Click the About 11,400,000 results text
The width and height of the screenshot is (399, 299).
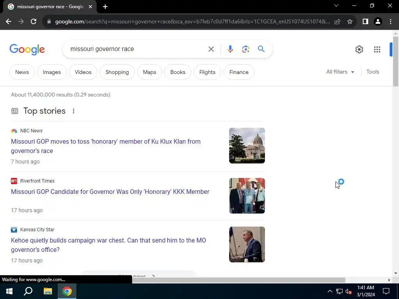60,95
